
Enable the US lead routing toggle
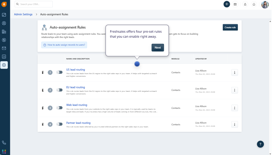pyautogui.click(x=59, y=72)
